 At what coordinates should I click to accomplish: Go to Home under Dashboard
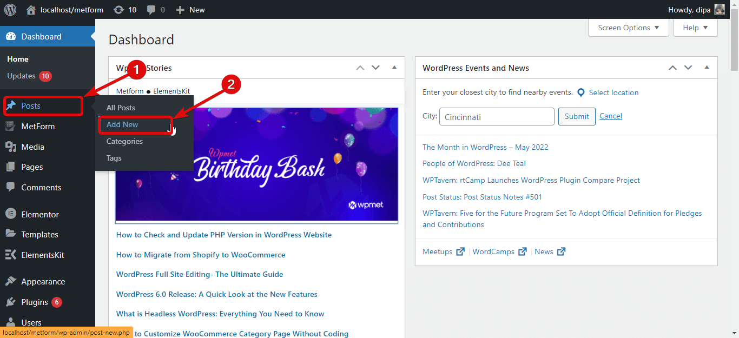click(18, 59)
